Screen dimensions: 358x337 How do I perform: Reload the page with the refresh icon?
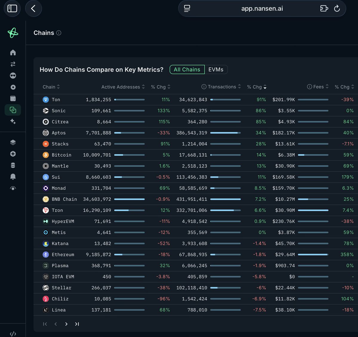tap(337, 8)
